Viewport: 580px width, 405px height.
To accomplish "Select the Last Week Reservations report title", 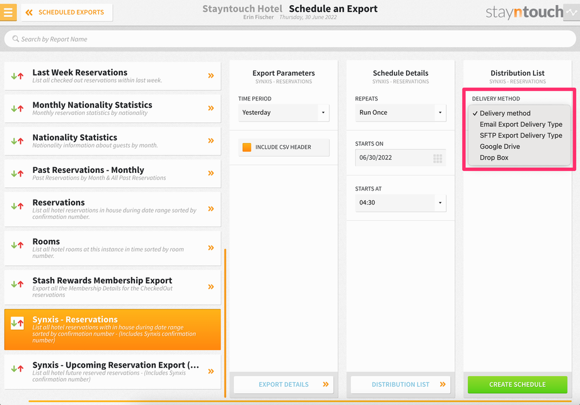I will [80, 72].
